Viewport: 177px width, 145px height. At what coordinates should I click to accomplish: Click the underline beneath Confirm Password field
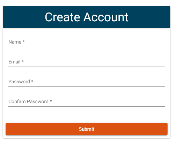(87, 106)
